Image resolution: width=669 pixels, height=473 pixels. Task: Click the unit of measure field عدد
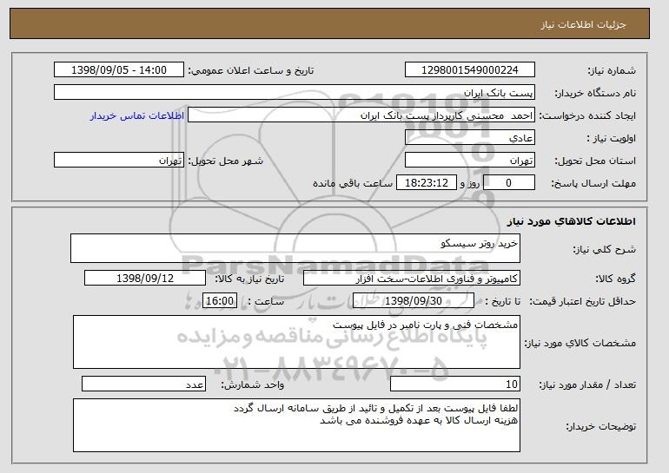pyautogui.click(x=143, y=384)
